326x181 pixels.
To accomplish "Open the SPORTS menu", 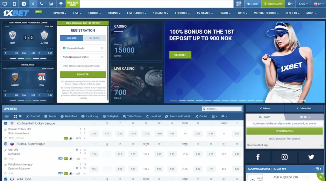I will (60, 13).
